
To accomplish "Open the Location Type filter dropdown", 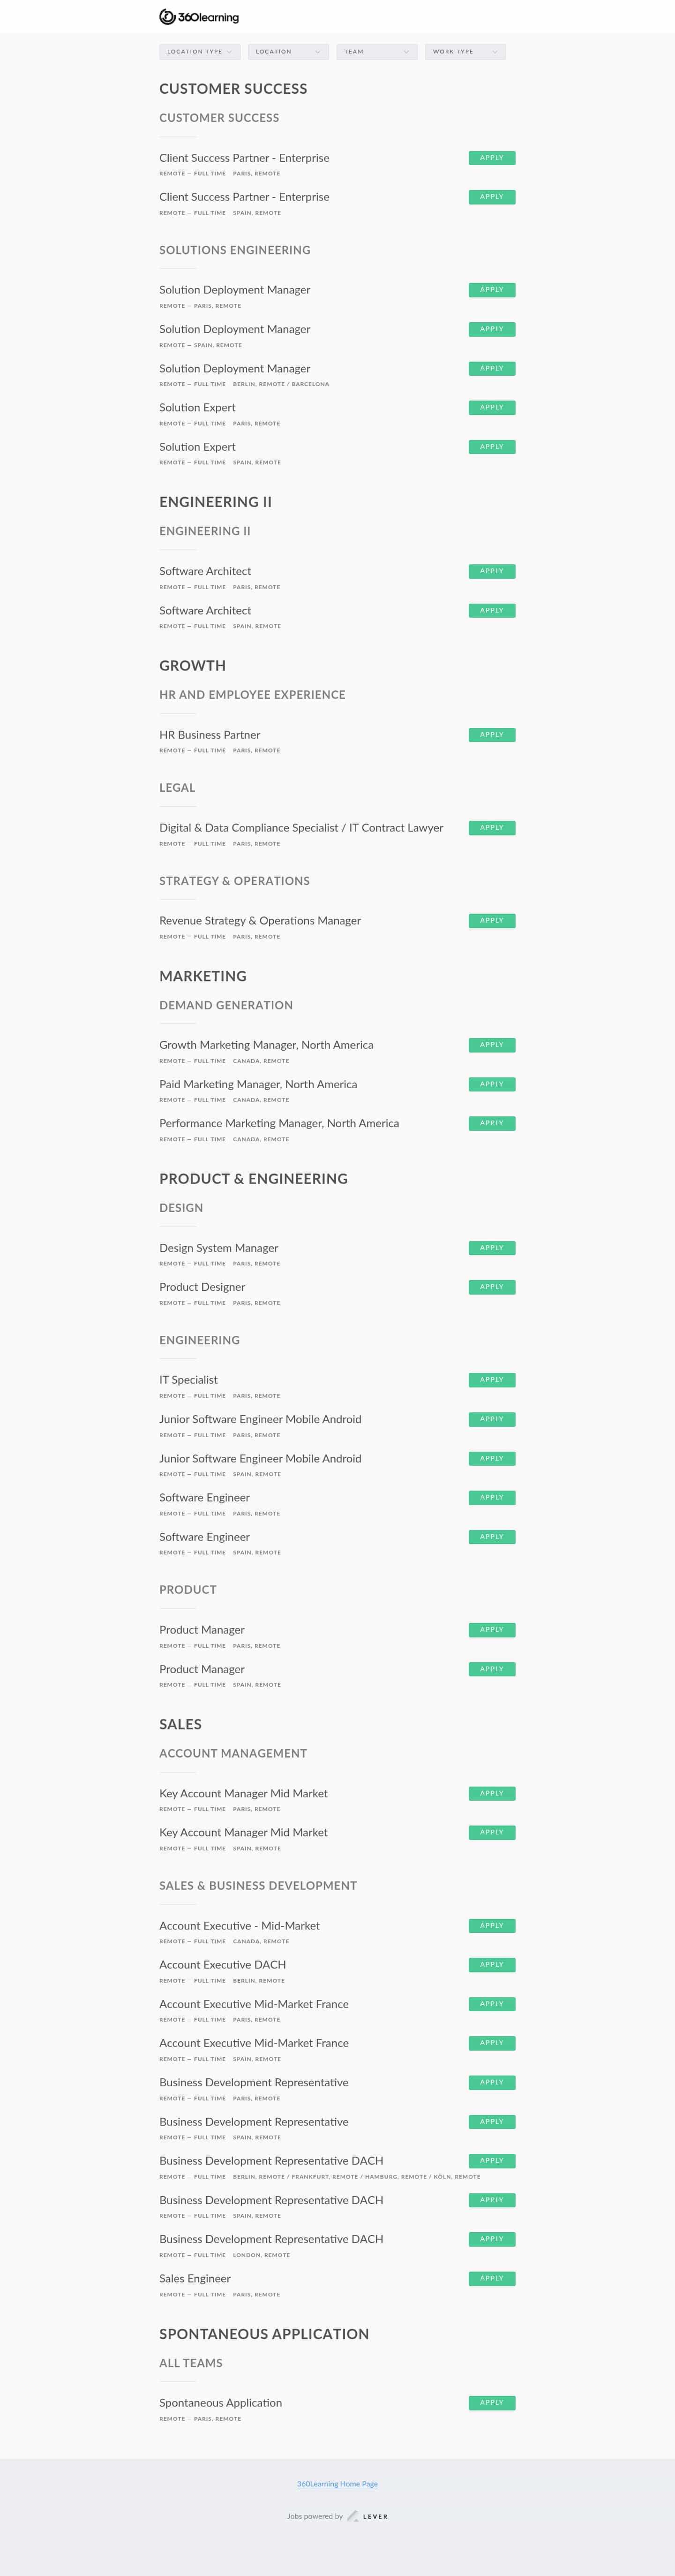I will (x=199, y=52).
